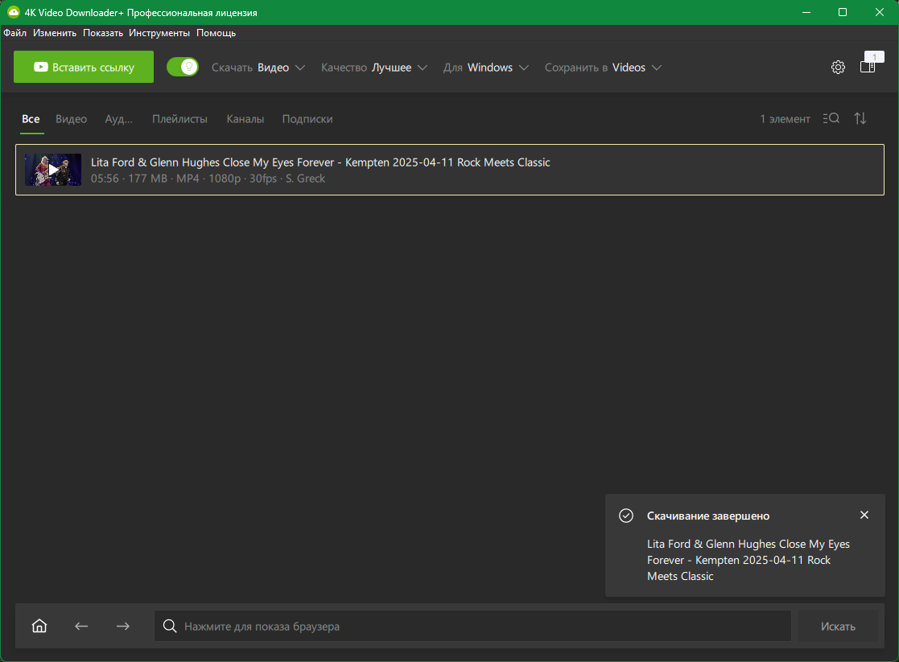Switch to the Ауд... tab
This screenshot has width=899, height=662.
coord(118,118)
